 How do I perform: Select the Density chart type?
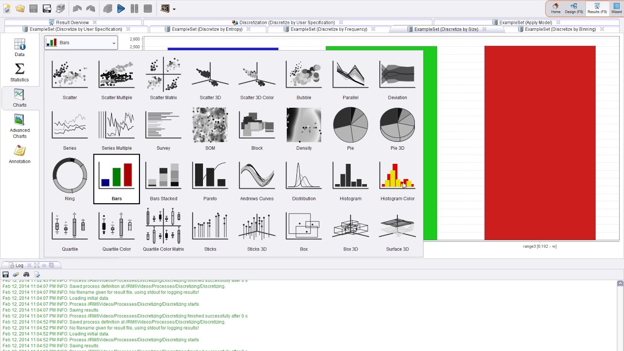coord(304,129)
